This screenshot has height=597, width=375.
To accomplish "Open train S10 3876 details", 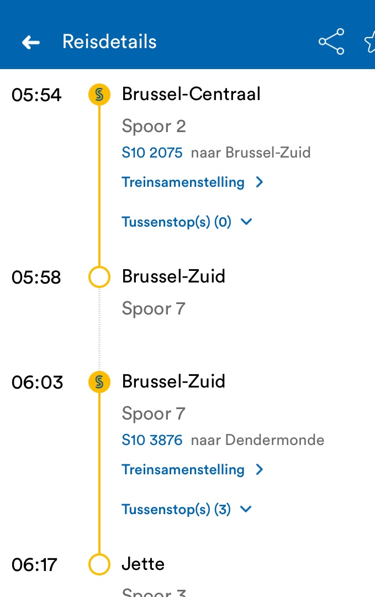I will point(152,440).
